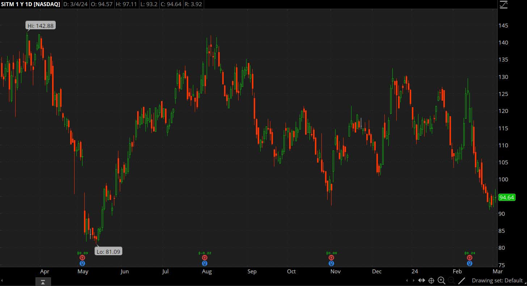This screenshot has width=527, height=286.
Task: Click the zoom-in magnifier icon
Action: 441,281
